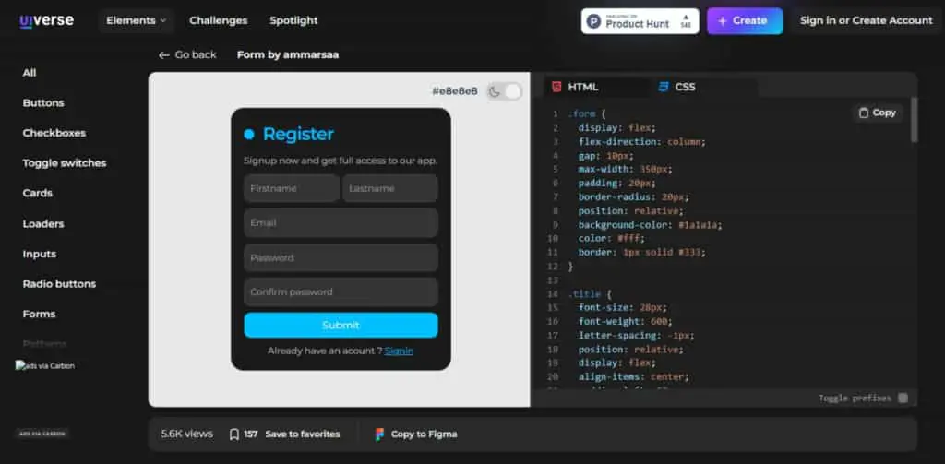This screenshot has height=464, width=945.
Task: Click the Signin link in form
Action: [x=399, y=351]
